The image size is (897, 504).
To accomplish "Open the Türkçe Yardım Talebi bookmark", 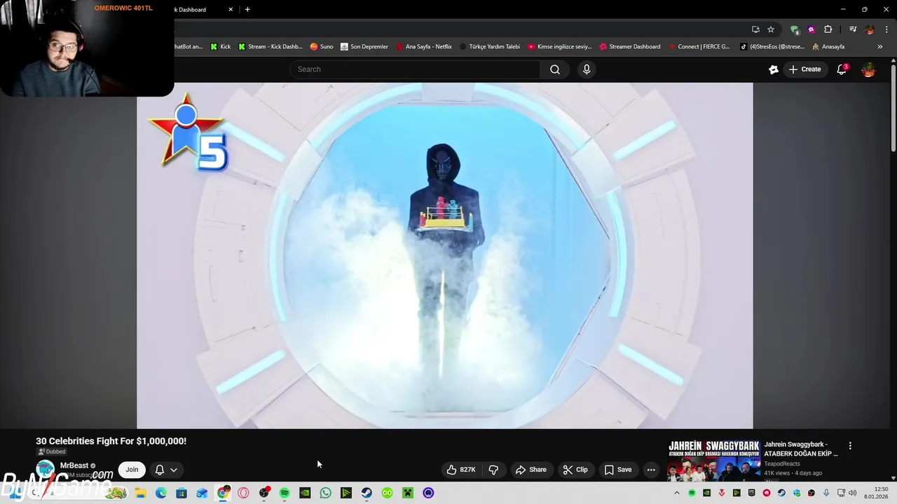I will [489, 47].
